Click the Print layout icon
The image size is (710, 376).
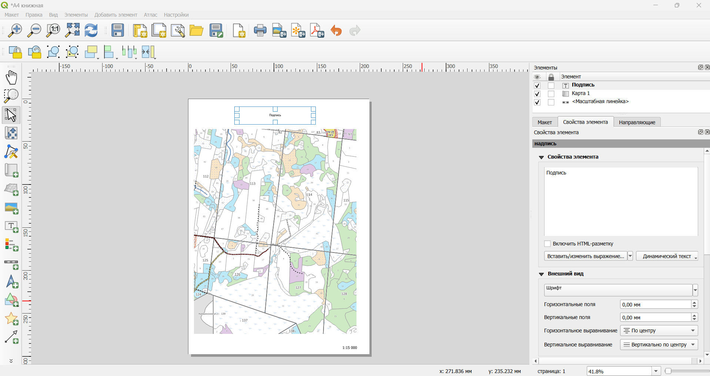[260, 31]
